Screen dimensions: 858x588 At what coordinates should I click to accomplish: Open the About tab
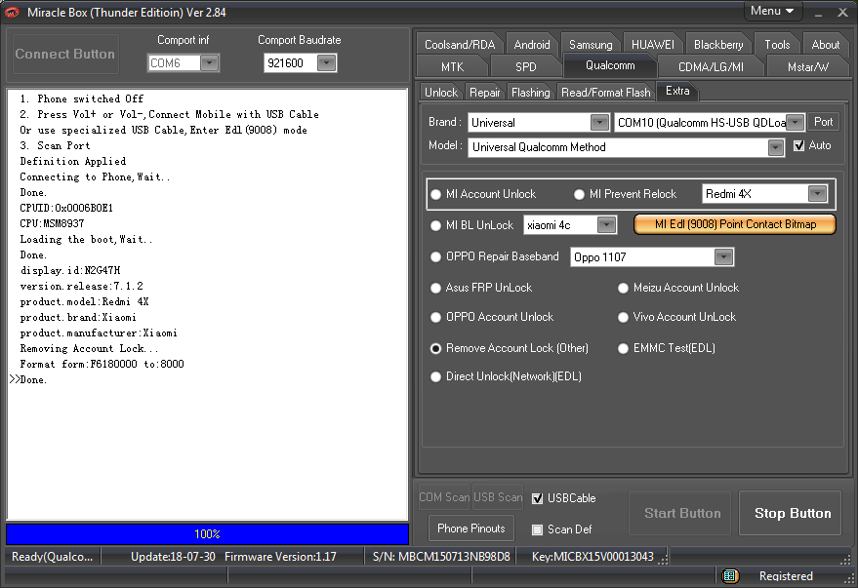825,45
